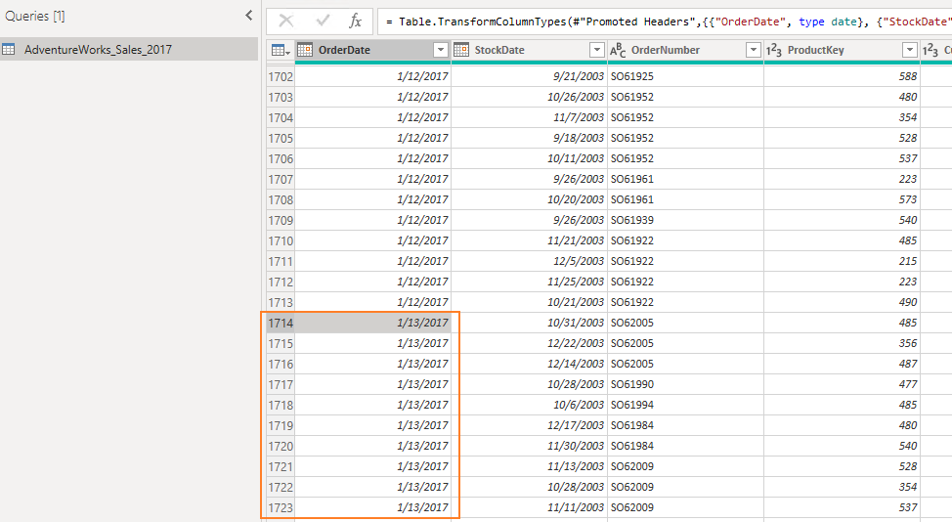Click OrderNumber cell SO61990
Viewport: 952px width, 522px height.
click(685, 384)
